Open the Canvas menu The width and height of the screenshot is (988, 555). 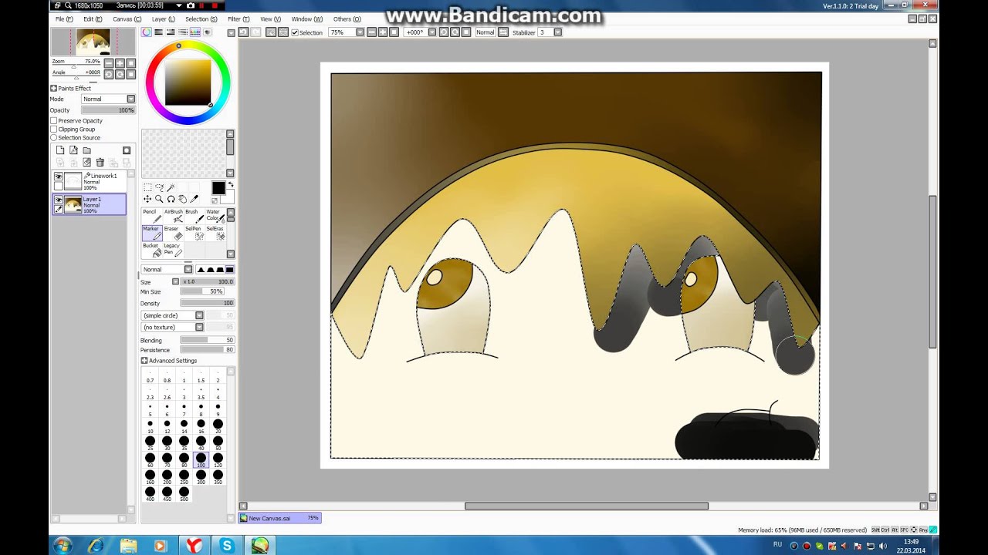click(x=127, y=19)
